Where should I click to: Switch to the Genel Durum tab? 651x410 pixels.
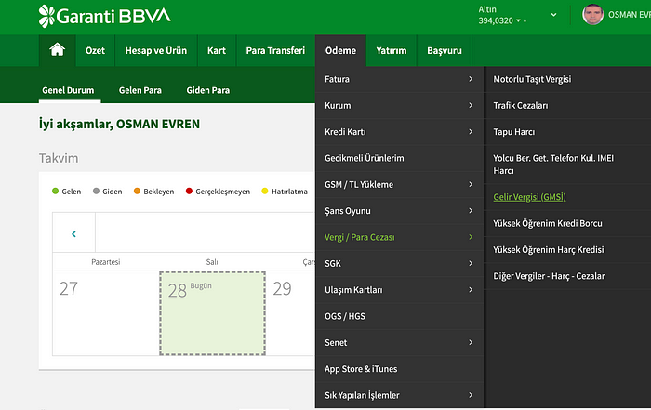68,90
